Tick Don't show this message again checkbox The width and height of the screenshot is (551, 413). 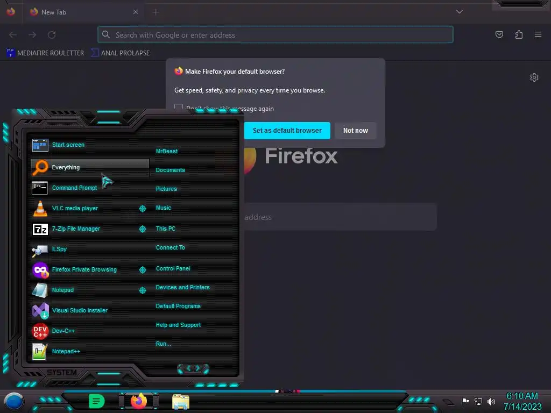pyautogui.click(x=179, y=108)
